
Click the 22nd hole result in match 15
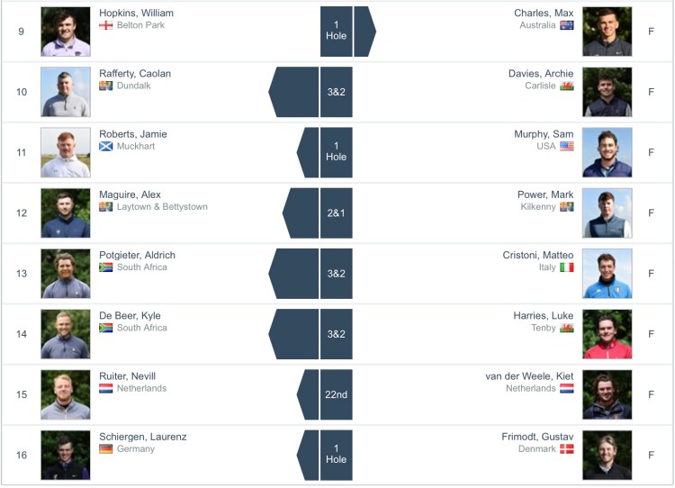tap(336, 394)
